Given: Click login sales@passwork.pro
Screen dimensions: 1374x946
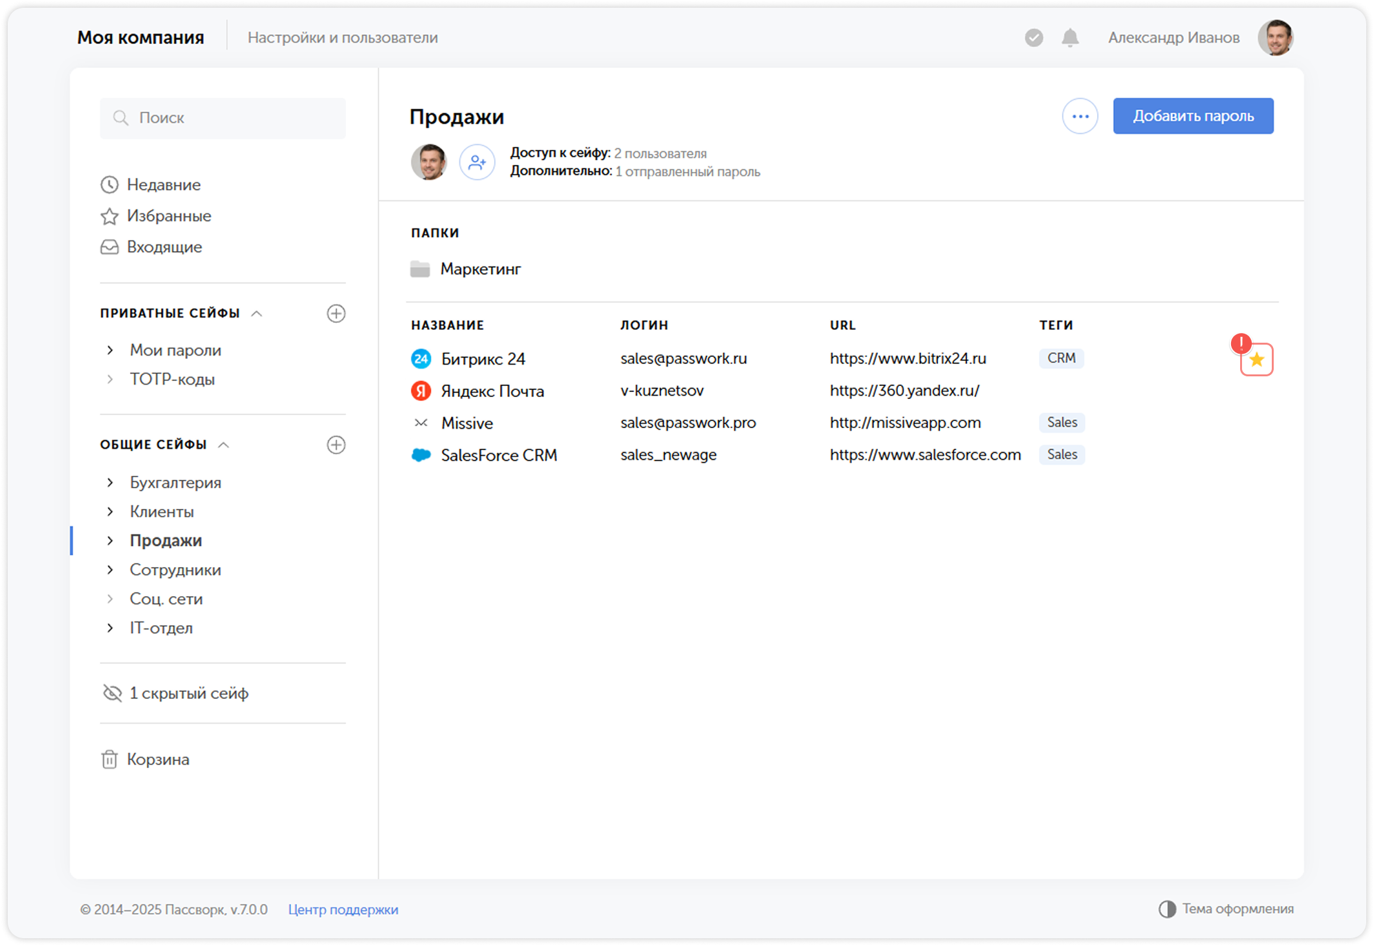Looking at the screenshot, I should (x=688, y=422).
